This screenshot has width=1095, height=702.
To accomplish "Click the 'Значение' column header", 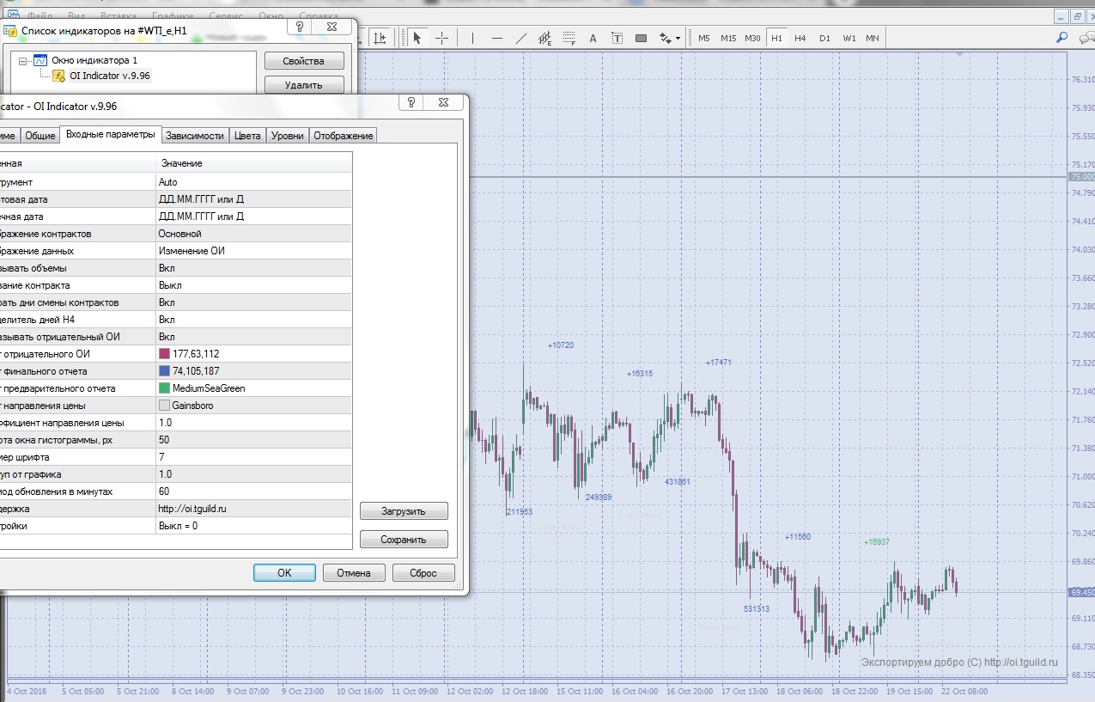I will click(254, 163).
